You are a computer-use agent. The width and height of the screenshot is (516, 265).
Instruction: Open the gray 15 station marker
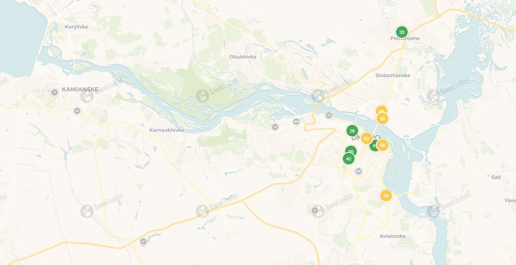click(x=275, y=127)
